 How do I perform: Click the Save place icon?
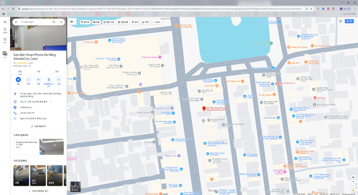(x=28, y=80)
